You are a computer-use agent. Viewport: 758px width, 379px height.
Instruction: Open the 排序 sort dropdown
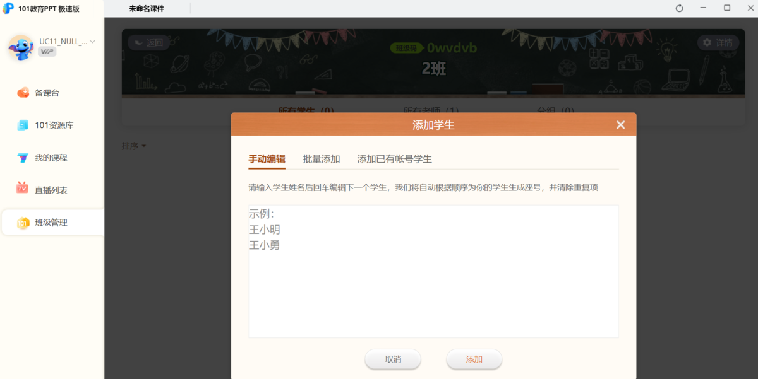[134, 146]
